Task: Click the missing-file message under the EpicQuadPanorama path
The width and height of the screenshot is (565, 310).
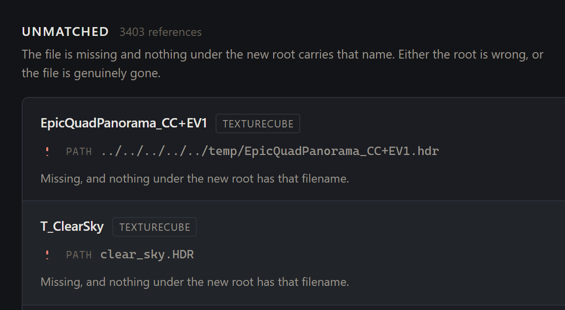Action: 194,179
